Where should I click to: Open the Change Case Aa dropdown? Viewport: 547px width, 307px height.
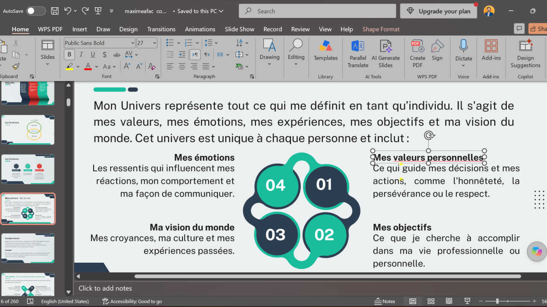(x=110, y=67)
